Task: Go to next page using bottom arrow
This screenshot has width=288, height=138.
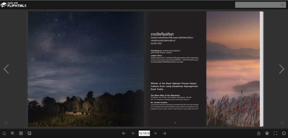Action: pos(155,133)
